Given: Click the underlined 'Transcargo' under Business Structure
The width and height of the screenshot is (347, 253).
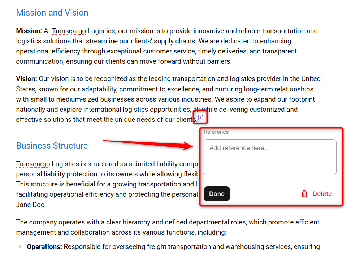Looking at the screenshot, I should [33, 164].
